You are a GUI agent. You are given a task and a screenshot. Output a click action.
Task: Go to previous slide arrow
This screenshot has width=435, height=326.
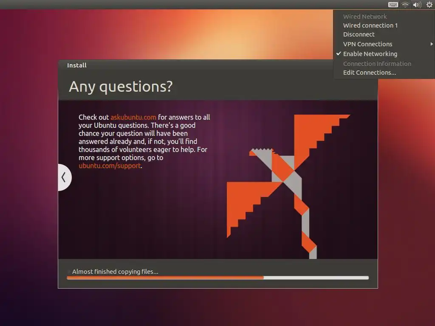65,177
